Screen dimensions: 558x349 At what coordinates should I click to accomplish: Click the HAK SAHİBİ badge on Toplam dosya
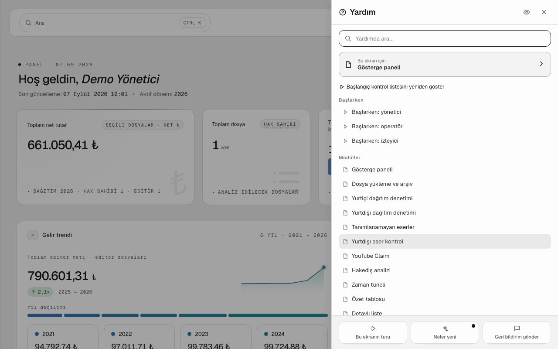[280, 124]
